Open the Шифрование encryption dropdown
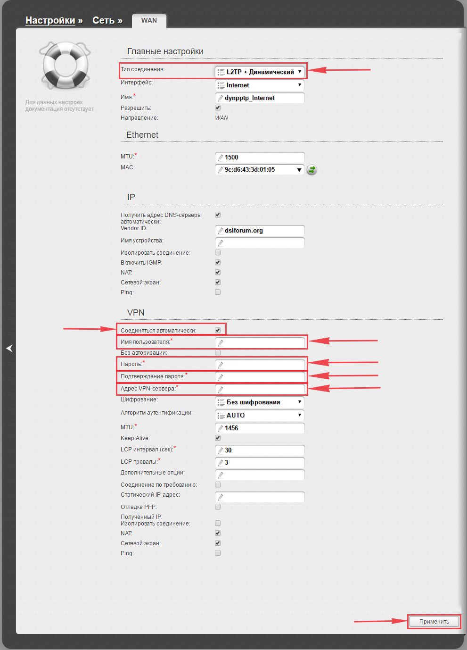 click(260, 402)
